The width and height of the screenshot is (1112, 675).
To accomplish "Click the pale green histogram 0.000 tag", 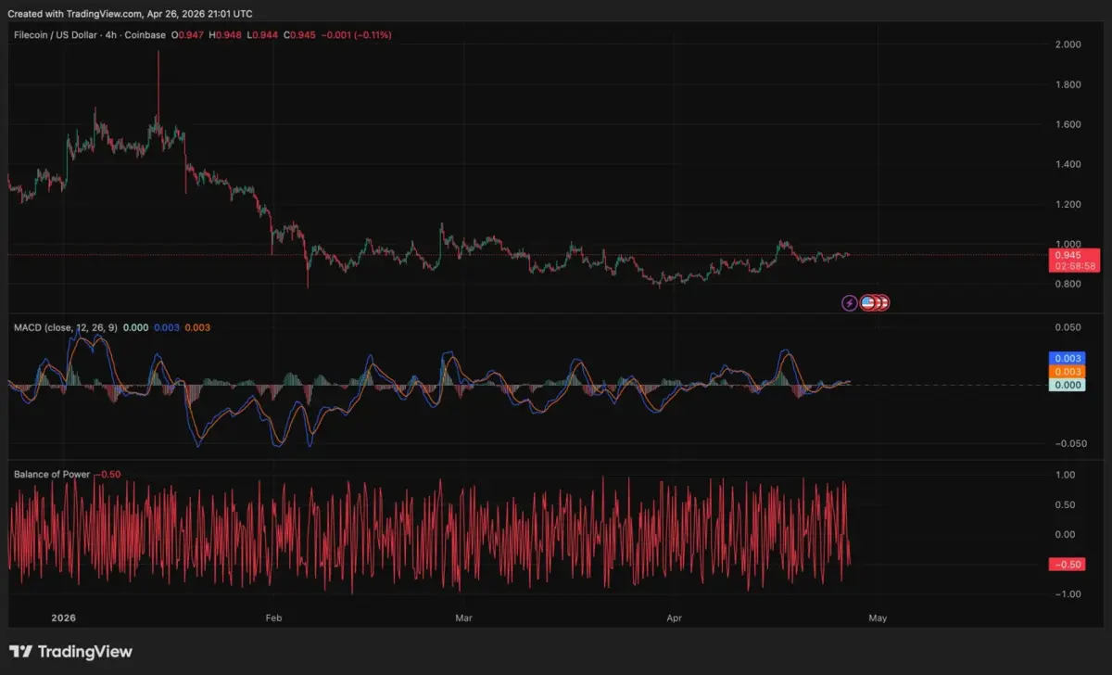I will pos(1066,385).
